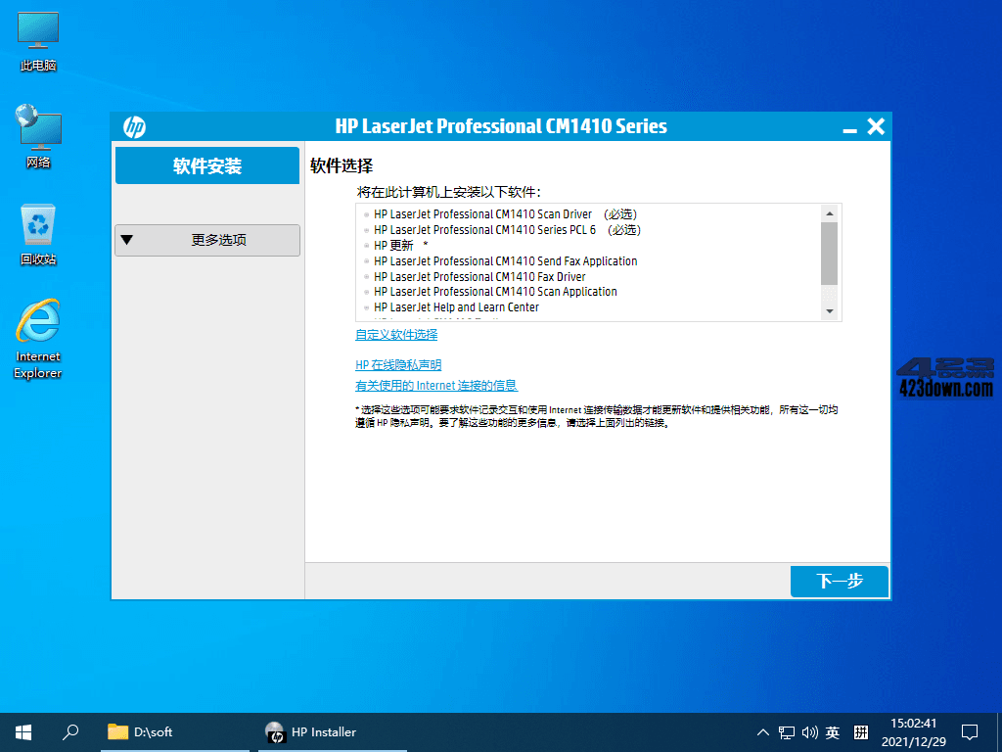This screenshot has width=1002, height=752.
Task: Click the 下一步 button
Action: point(839,581)
